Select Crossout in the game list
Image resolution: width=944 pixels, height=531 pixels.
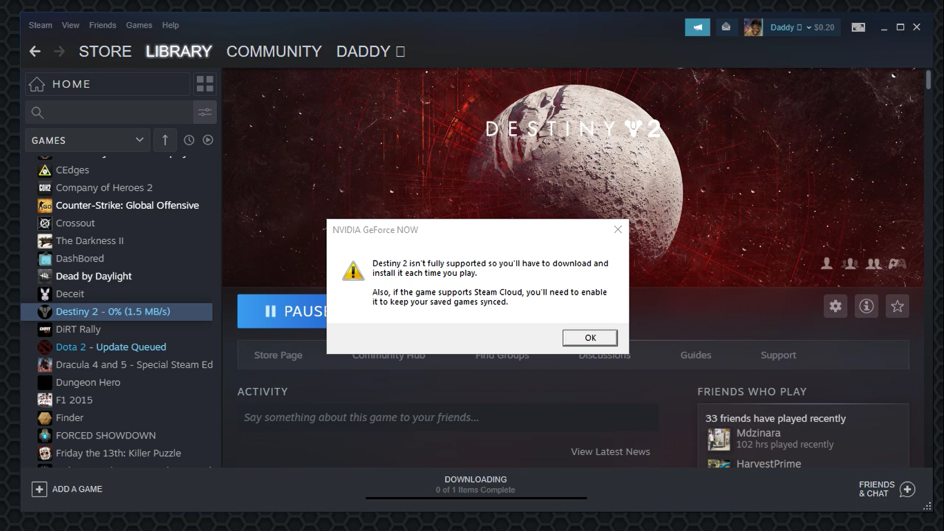click(75, 223)
